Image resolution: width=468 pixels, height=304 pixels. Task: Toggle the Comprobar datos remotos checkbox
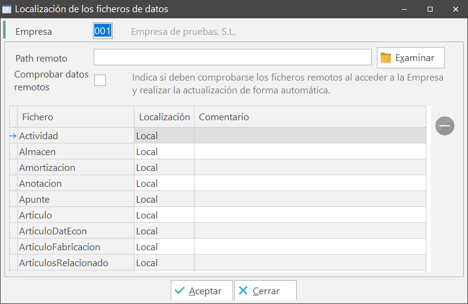coord(100,81)
